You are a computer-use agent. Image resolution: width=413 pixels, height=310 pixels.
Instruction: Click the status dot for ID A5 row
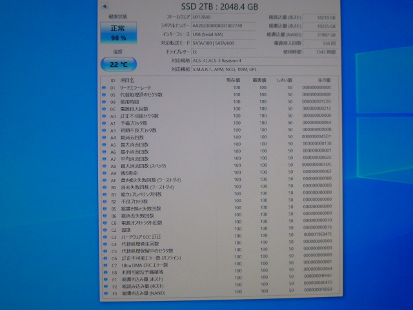(x=105, y=145)
